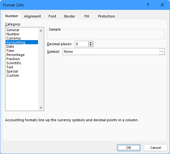The image size is (170, 154).
Task: Pick the Currency category
Action: (x=22, y=38)
